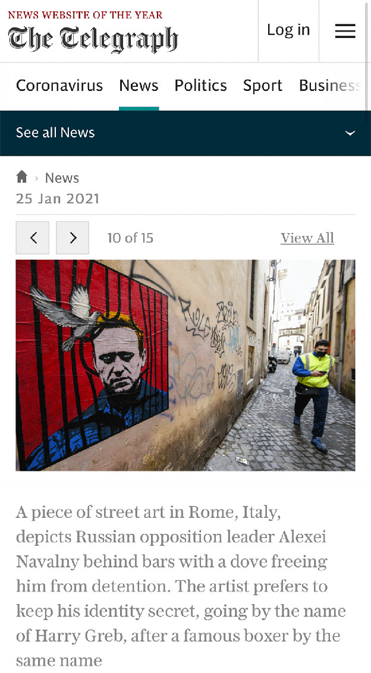Select the Coronavirus tab
Image resolution: width=371 pixels, height=673 pixels.
pos(59,86)
